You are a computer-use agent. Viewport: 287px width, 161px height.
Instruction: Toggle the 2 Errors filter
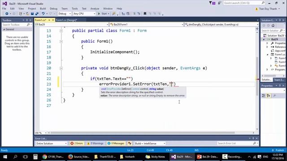coord(77,144)
